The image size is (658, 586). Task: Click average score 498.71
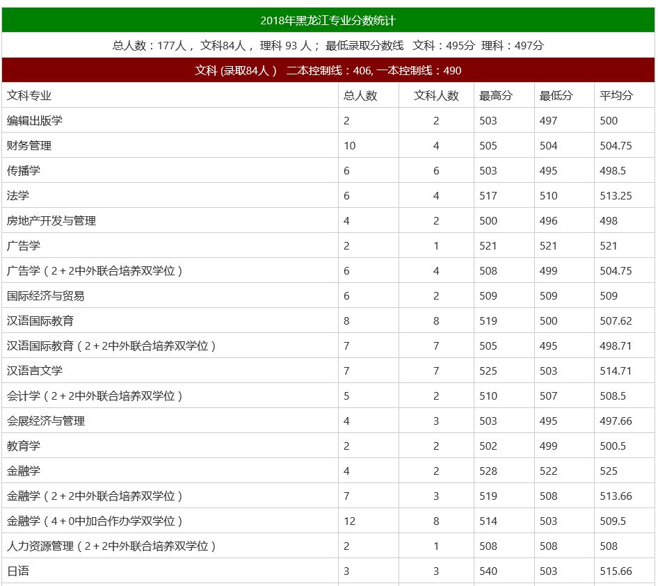tap(616, 346)
